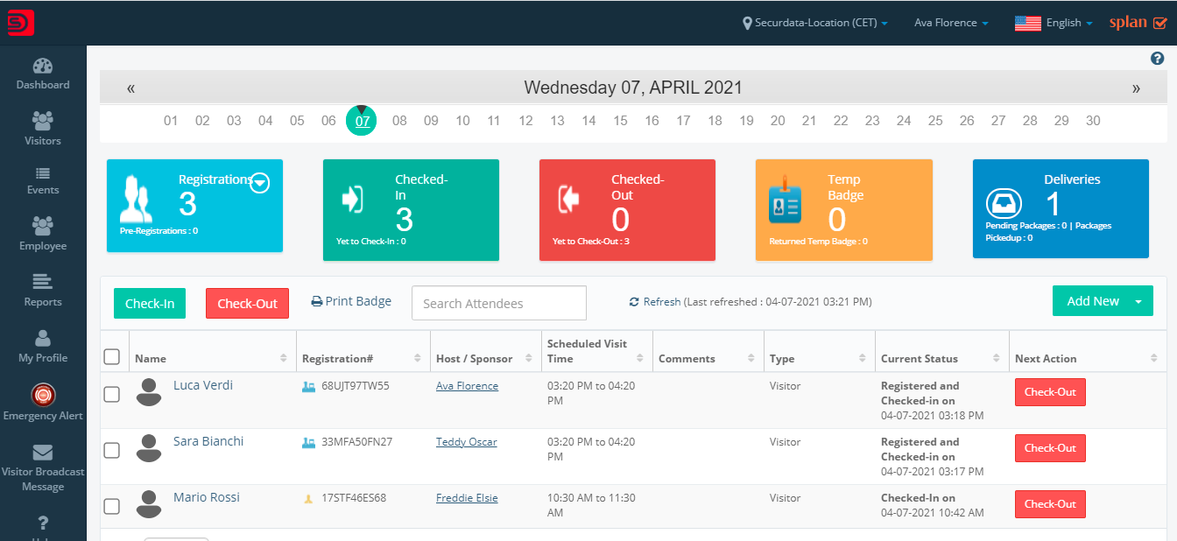Click the red Check-Out toolbar button
The height and width of the screenshot is (541, 1177).
point(247,303)
